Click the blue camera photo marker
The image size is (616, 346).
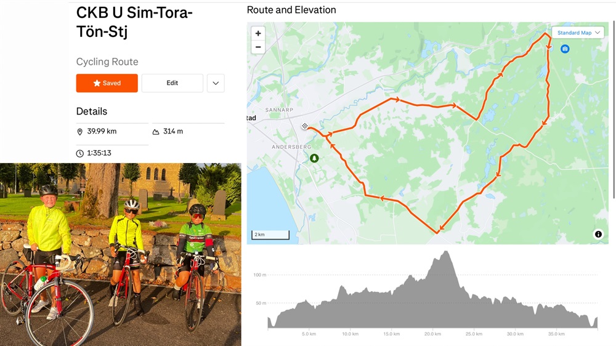coord(565,49)
